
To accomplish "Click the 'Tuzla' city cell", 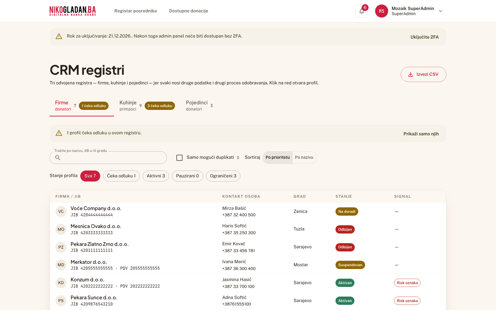I will tap(299, 229).
